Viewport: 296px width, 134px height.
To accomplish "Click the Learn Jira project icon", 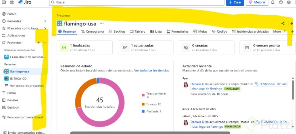I will [7, 57].
